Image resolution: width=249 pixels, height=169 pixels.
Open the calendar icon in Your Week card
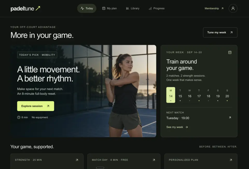[230, 52]
